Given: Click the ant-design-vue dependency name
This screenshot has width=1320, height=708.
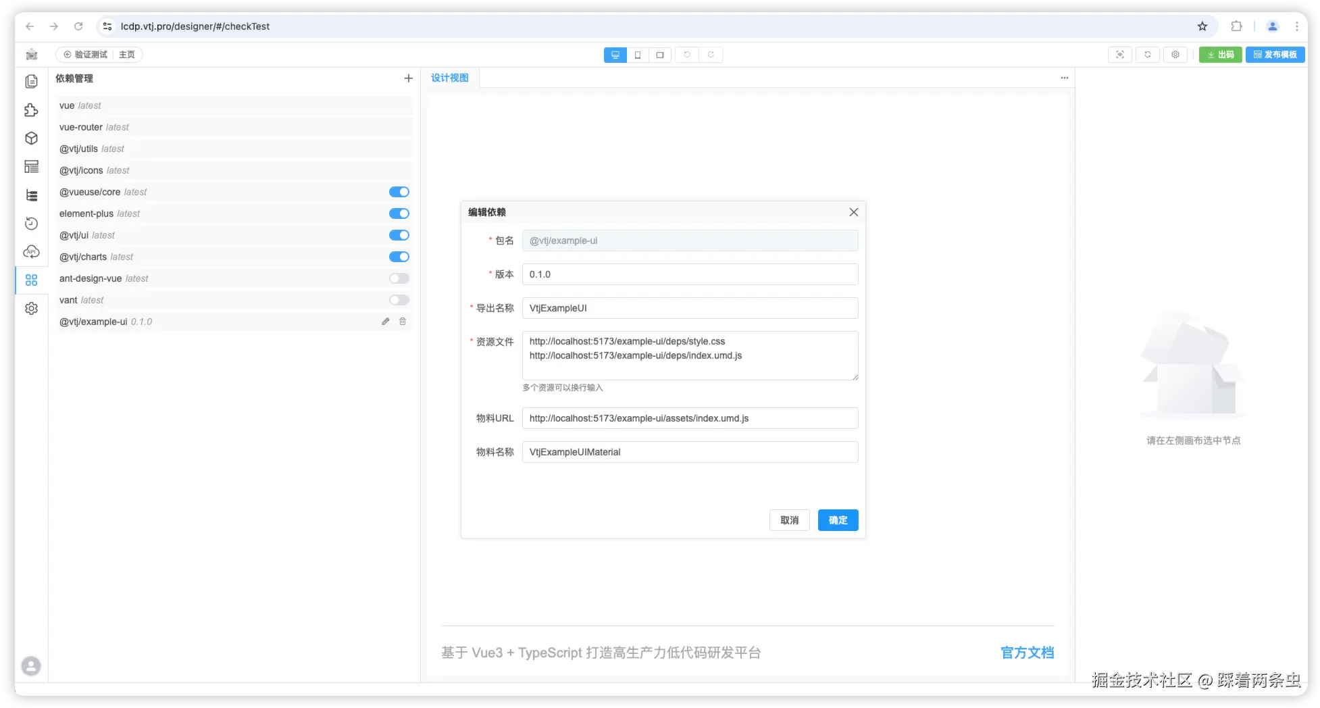Looking at the screenshot, I should 91,278.
